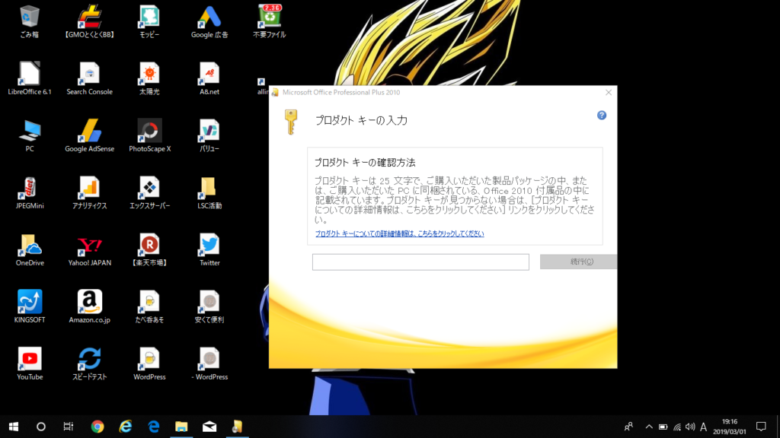Open the A8.net desktop shortcut
The width and height of the screenshot is (780, 438).
[209, 78]
